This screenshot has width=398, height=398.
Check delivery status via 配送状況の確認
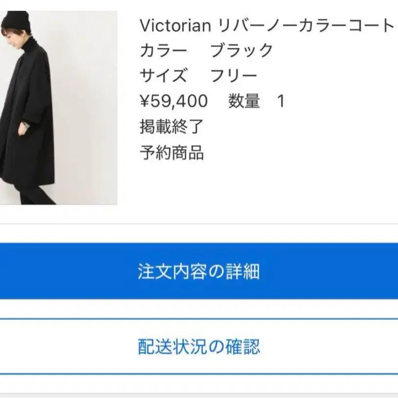click(x=199, y=346)
